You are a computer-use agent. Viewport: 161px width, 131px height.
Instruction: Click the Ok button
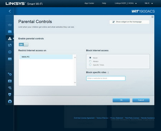pos(121,100)
